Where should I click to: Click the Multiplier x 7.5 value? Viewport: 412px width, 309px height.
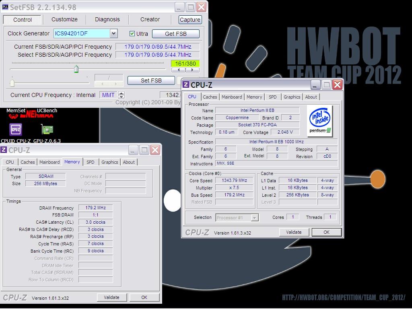[x=234, y=187]
